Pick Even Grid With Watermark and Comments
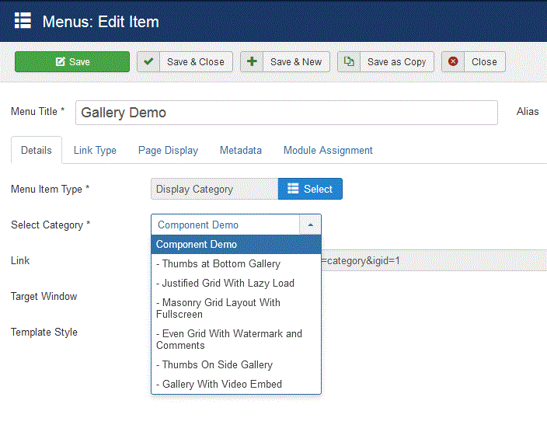 pos(236,340)
